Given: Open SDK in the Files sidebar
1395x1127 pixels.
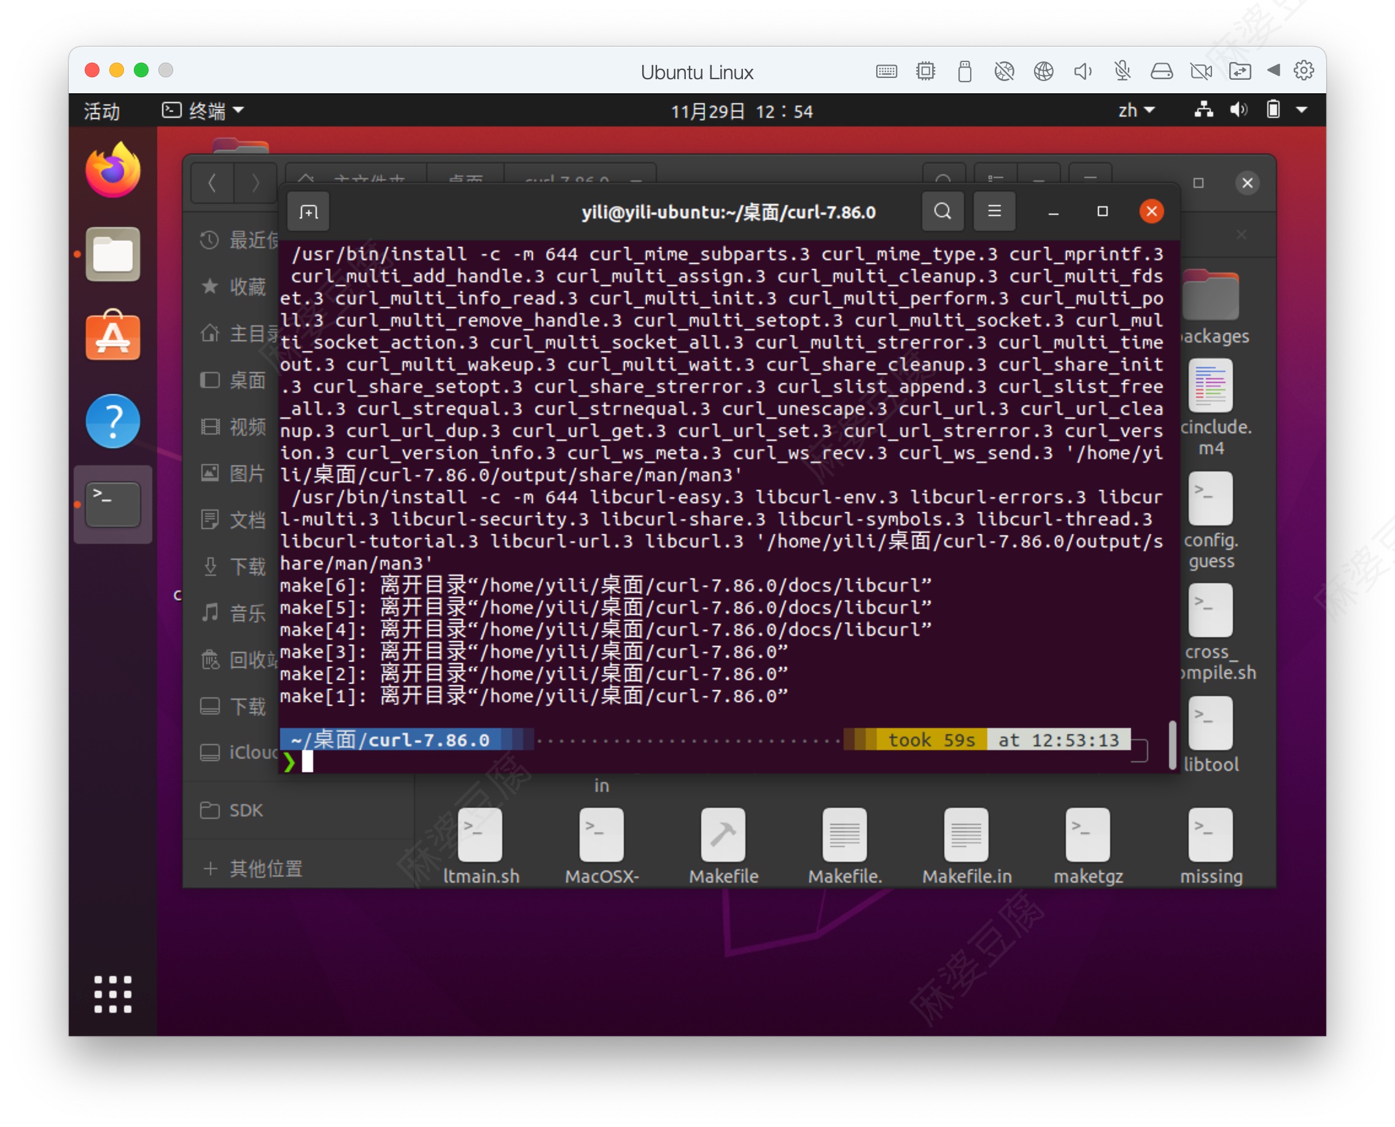Looking at the screenshot, I should point(299,810).
